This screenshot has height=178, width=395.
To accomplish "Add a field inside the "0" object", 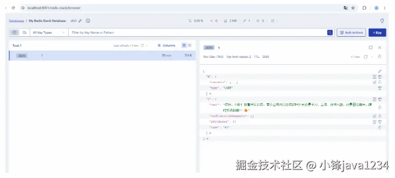I will [x=210, y=94].
